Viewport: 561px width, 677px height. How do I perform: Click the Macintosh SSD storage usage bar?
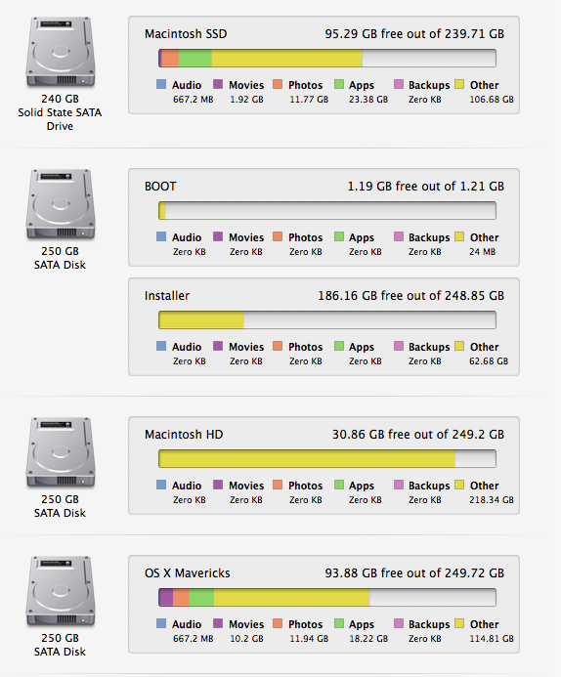pyautogui.click(x=327, y=59)
